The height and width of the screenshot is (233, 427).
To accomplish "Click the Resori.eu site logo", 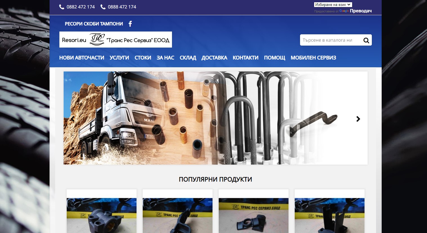I will click(116, 40).
